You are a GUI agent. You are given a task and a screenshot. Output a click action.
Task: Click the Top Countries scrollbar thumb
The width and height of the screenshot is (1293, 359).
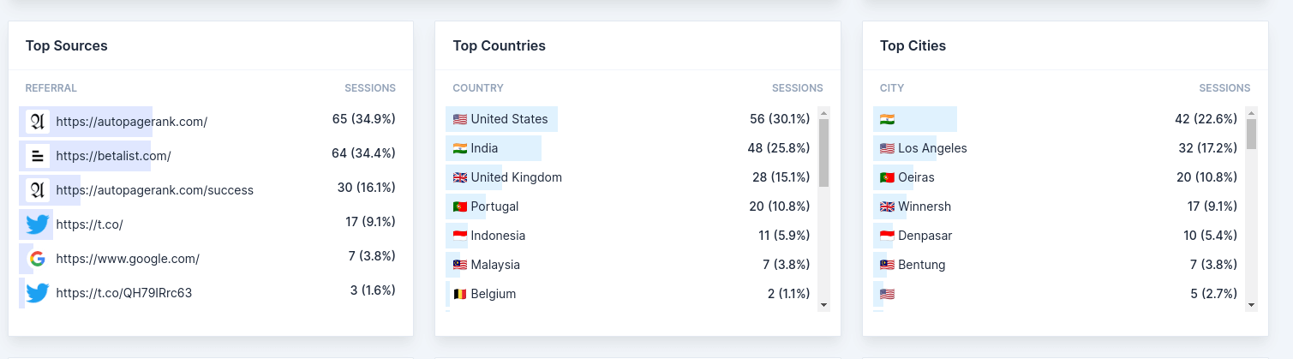click(823, 153)
